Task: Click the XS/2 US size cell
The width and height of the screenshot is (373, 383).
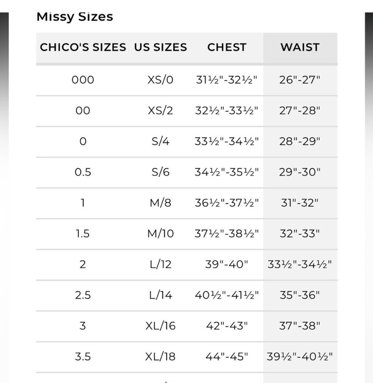Action: click(x=160, y=111)
